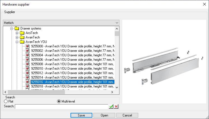209x119 pixels.
Task: Select item 9255002 AvanTech YOU drawer profile
Action: [x=72, y=51]
